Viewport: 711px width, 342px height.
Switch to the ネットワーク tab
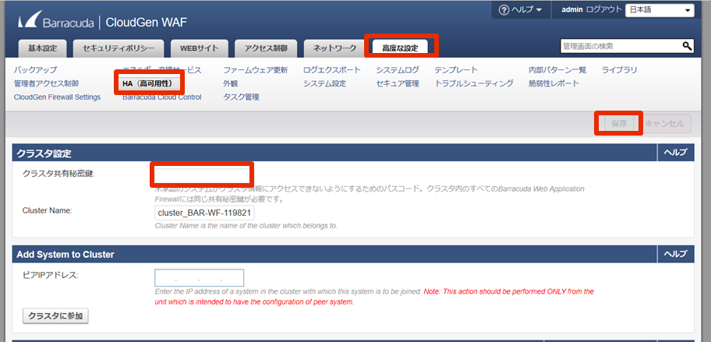click(334, 48)
